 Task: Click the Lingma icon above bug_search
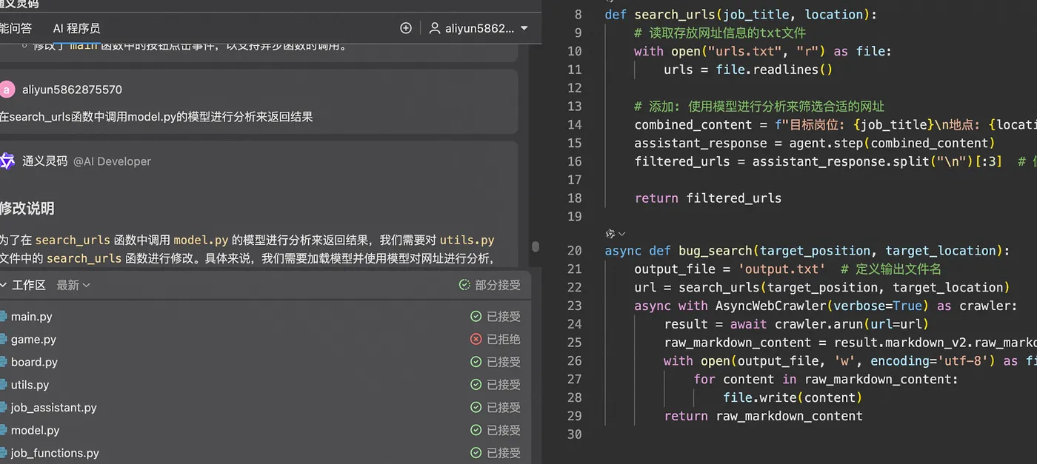pos(610,233)
